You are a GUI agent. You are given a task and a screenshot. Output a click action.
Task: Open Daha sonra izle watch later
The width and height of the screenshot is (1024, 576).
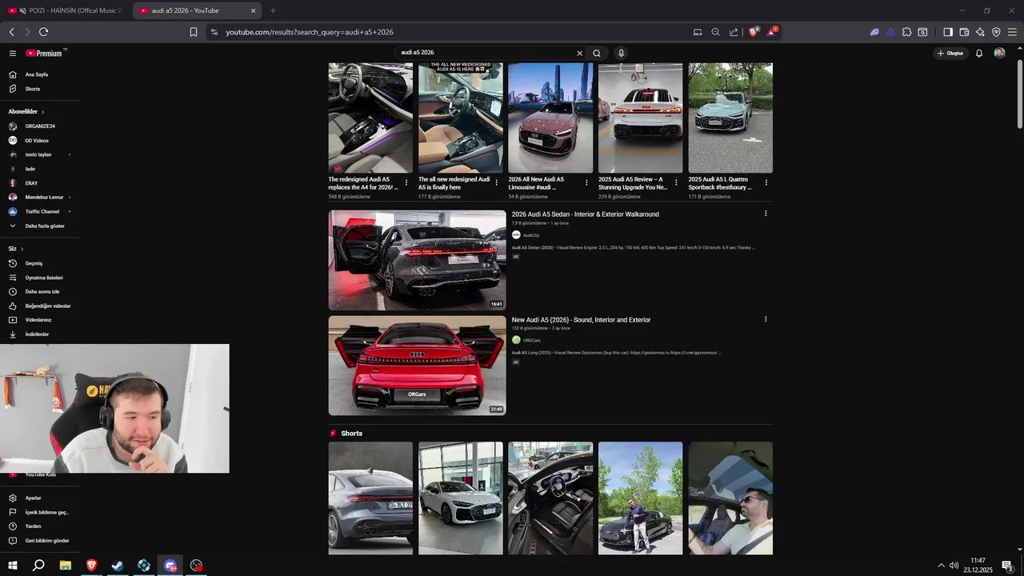click(40, 292)
